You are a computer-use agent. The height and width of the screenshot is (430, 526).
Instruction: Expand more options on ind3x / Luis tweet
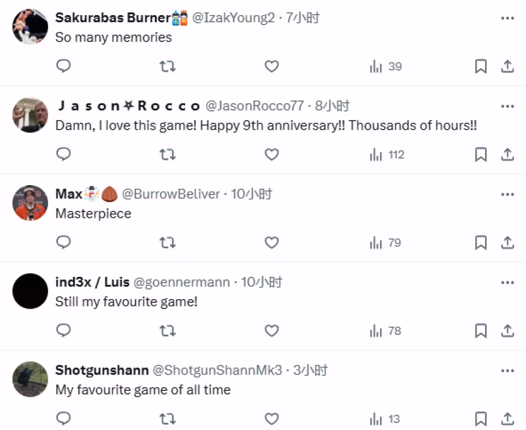pos(507,283)
